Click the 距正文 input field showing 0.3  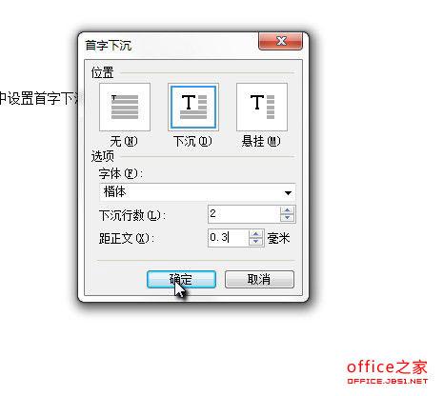coord(229,238)
